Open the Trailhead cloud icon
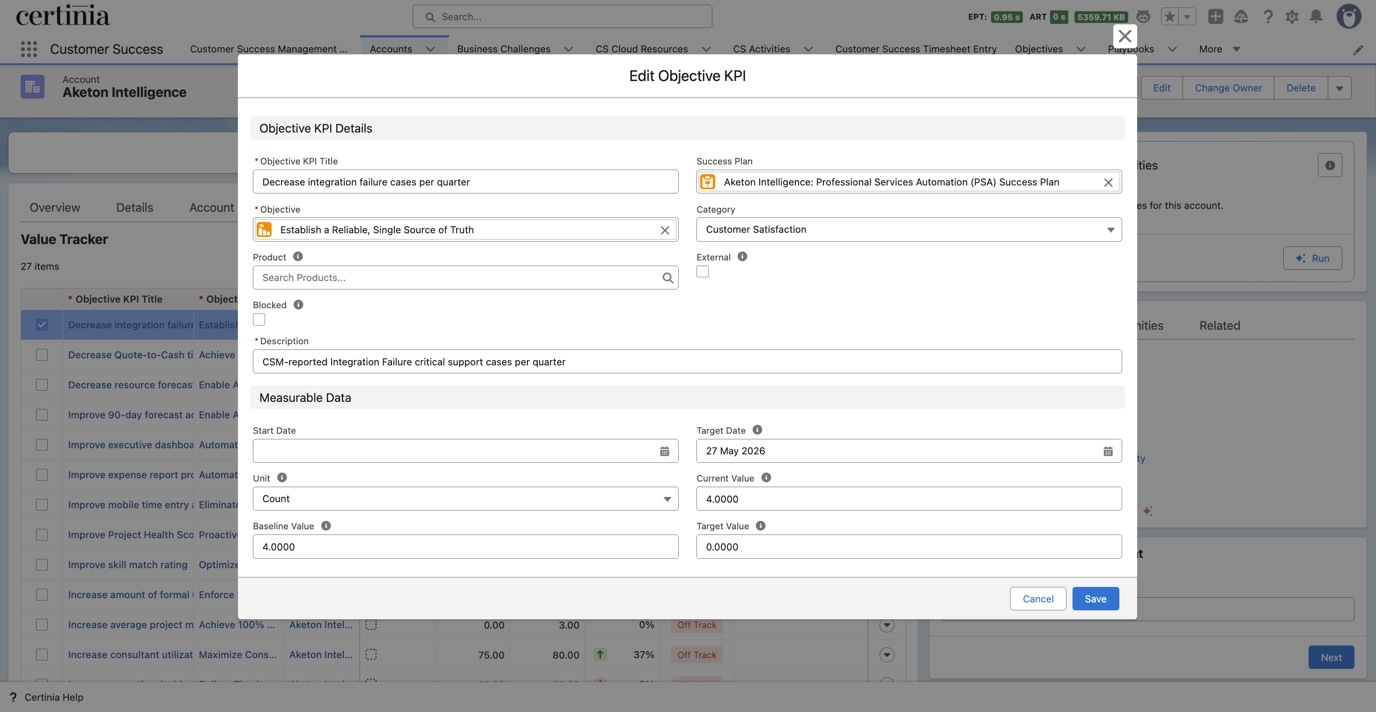 [1241, 16]
